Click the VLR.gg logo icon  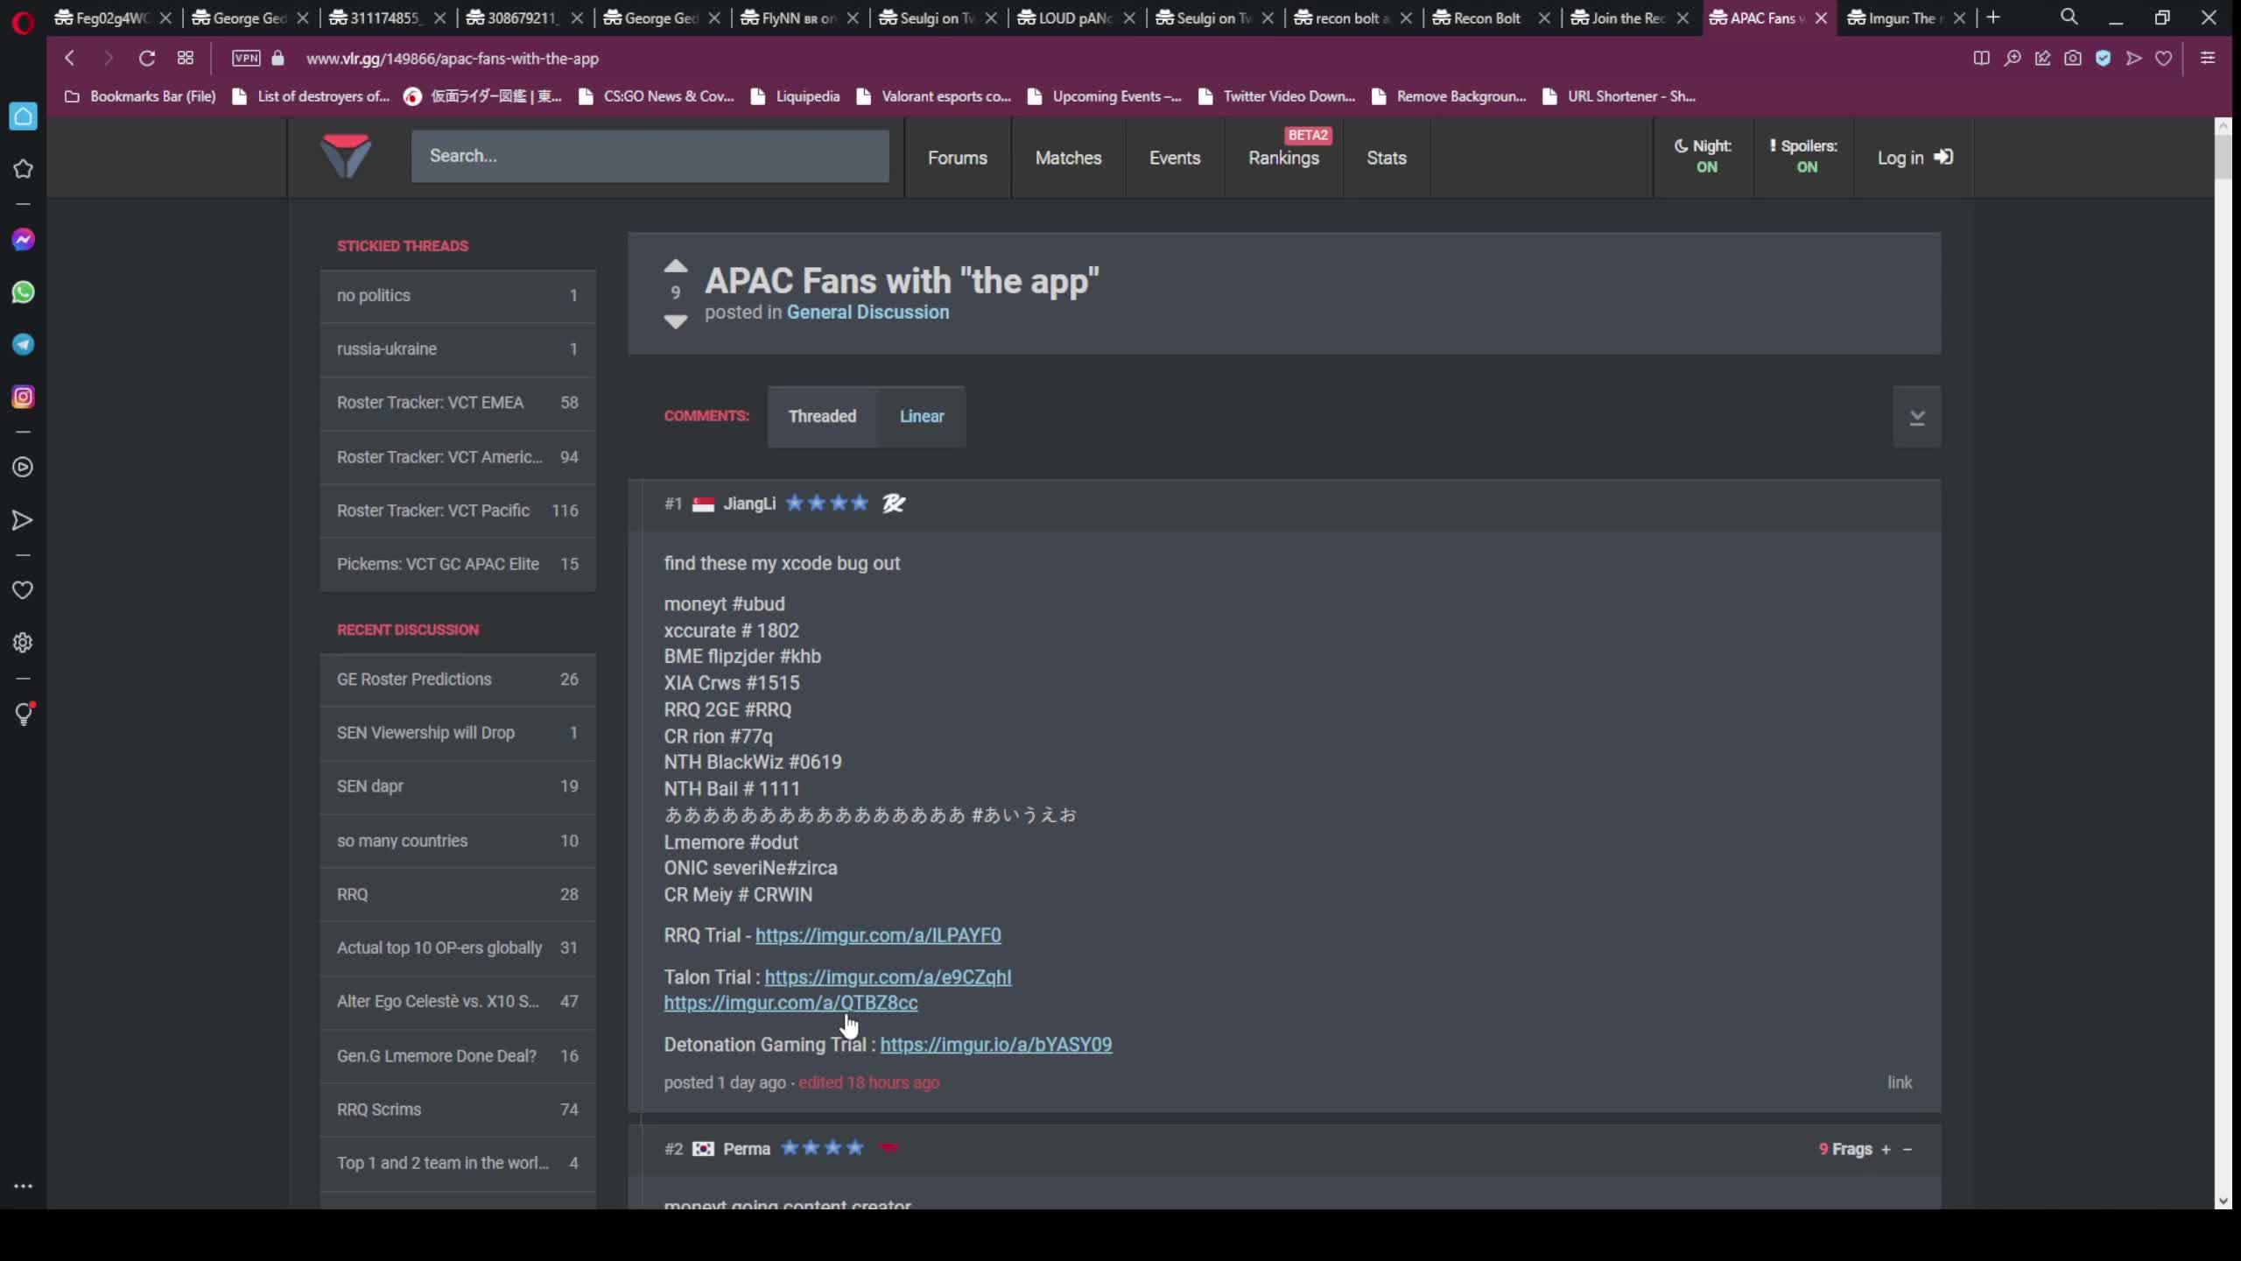[346, 157]
